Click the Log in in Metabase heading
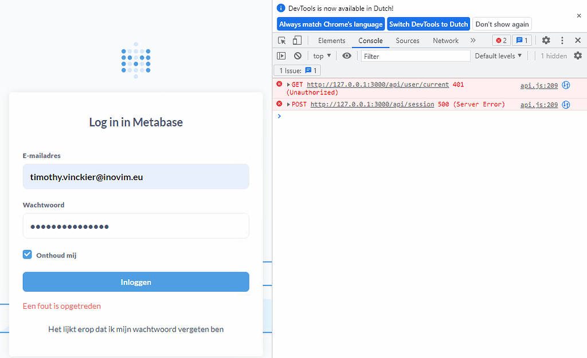This screenshot has width=587, height=358. [x=136, y=122]
